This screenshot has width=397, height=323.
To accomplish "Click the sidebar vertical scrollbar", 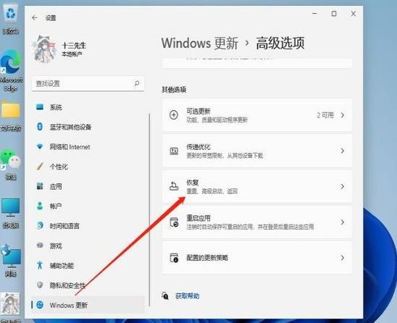I will point(149,210).
